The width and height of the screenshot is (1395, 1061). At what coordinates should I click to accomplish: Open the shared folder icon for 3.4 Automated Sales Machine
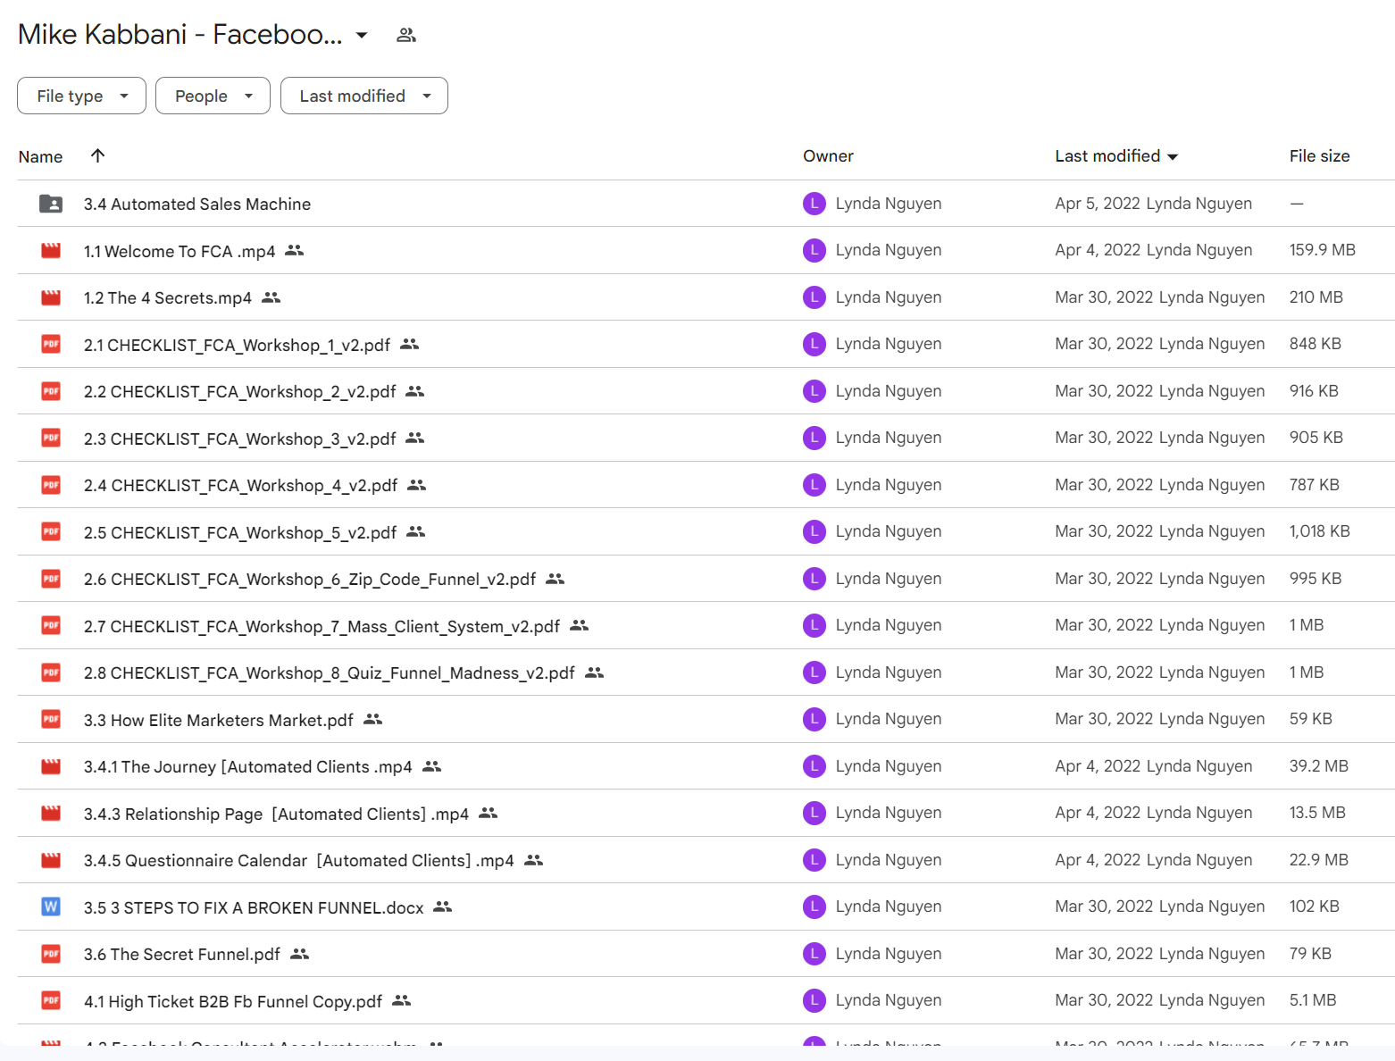tap(51, 204)
